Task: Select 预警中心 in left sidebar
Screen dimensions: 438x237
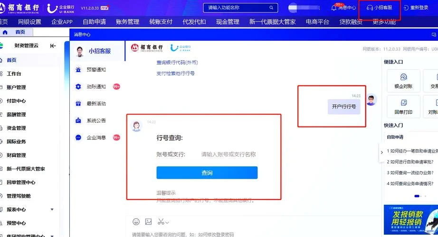Action: (16, 223)
